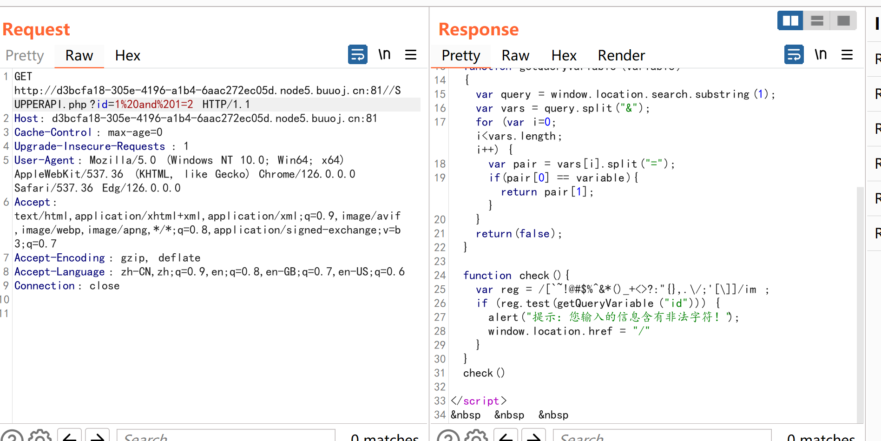Screen dimensions: 881x441
Task: Click the 'window.location.href' line
Action: pyautogui.click(x=569, y=331)
